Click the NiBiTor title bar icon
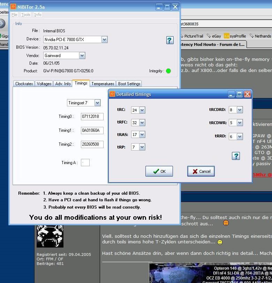 13,7
